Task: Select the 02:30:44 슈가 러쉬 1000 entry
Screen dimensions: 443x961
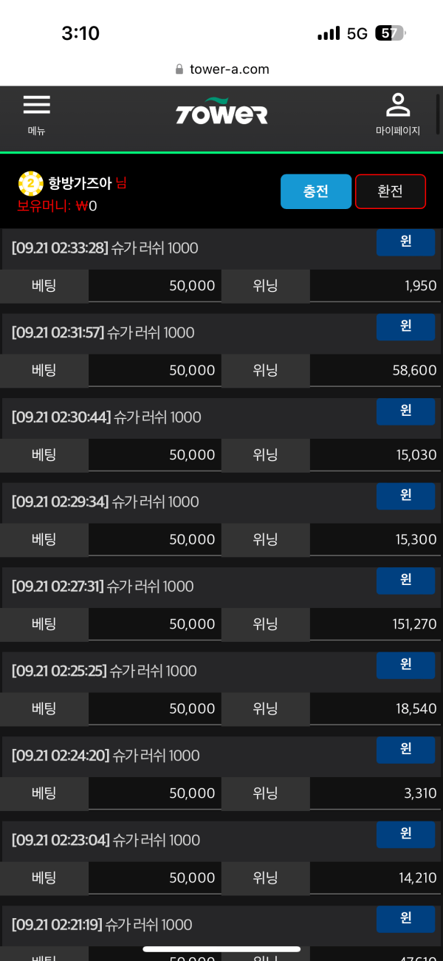Action: click(x=106, y=417)
